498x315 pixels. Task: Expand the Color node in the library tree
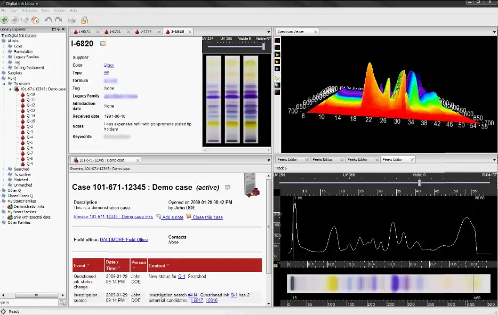(3, 46)
